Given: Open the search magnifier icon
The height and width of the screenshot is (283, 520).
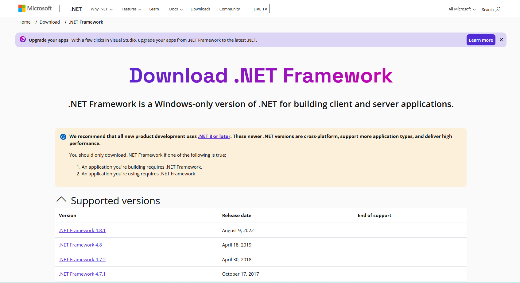Looking at the screenshot, I should 498,9.
